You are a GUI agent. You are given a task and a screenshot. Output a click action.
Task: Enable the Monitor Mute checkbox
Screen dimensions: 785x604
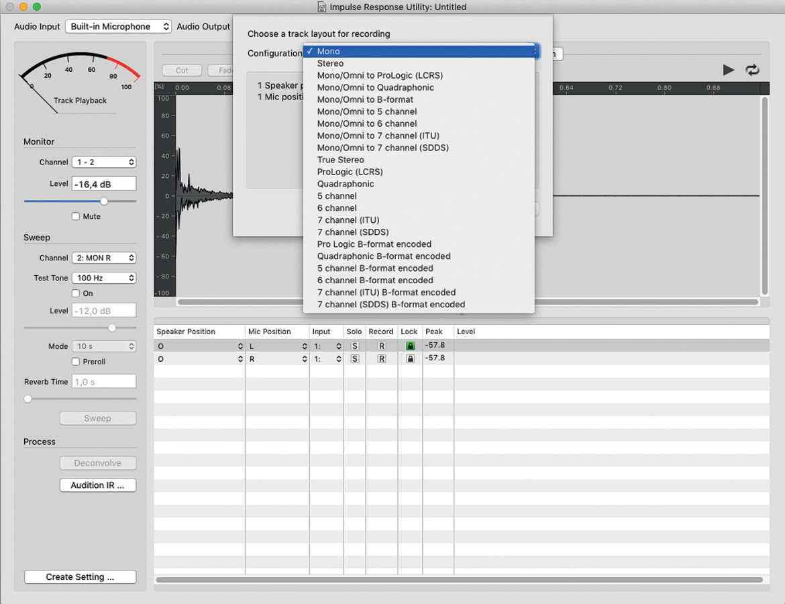click(x=76, y=216)
